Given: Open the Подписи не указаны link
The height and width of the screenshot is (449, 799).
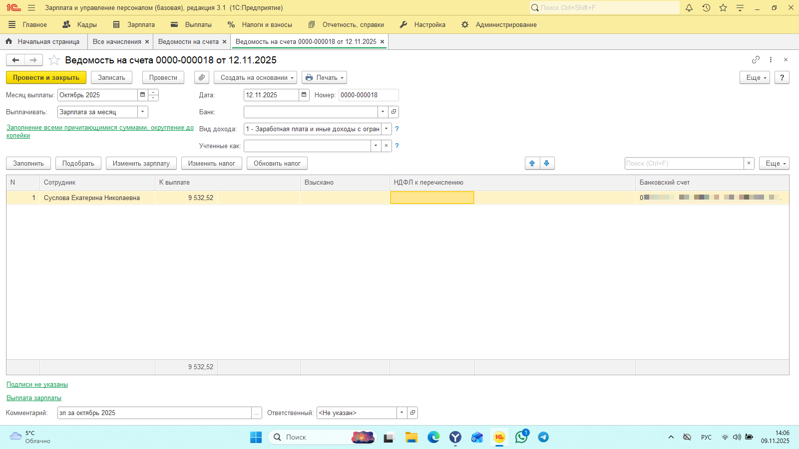Looking at the screenshot, I should click(37, 384).
